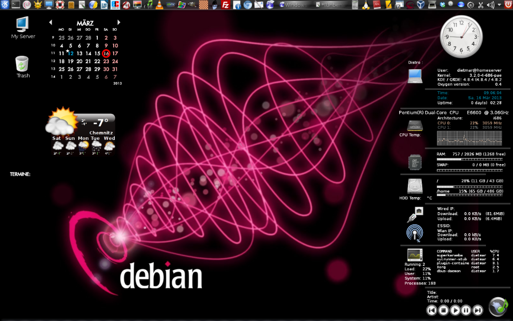
Task: Open the calculator icon in panel
Action: click(355, 5)
